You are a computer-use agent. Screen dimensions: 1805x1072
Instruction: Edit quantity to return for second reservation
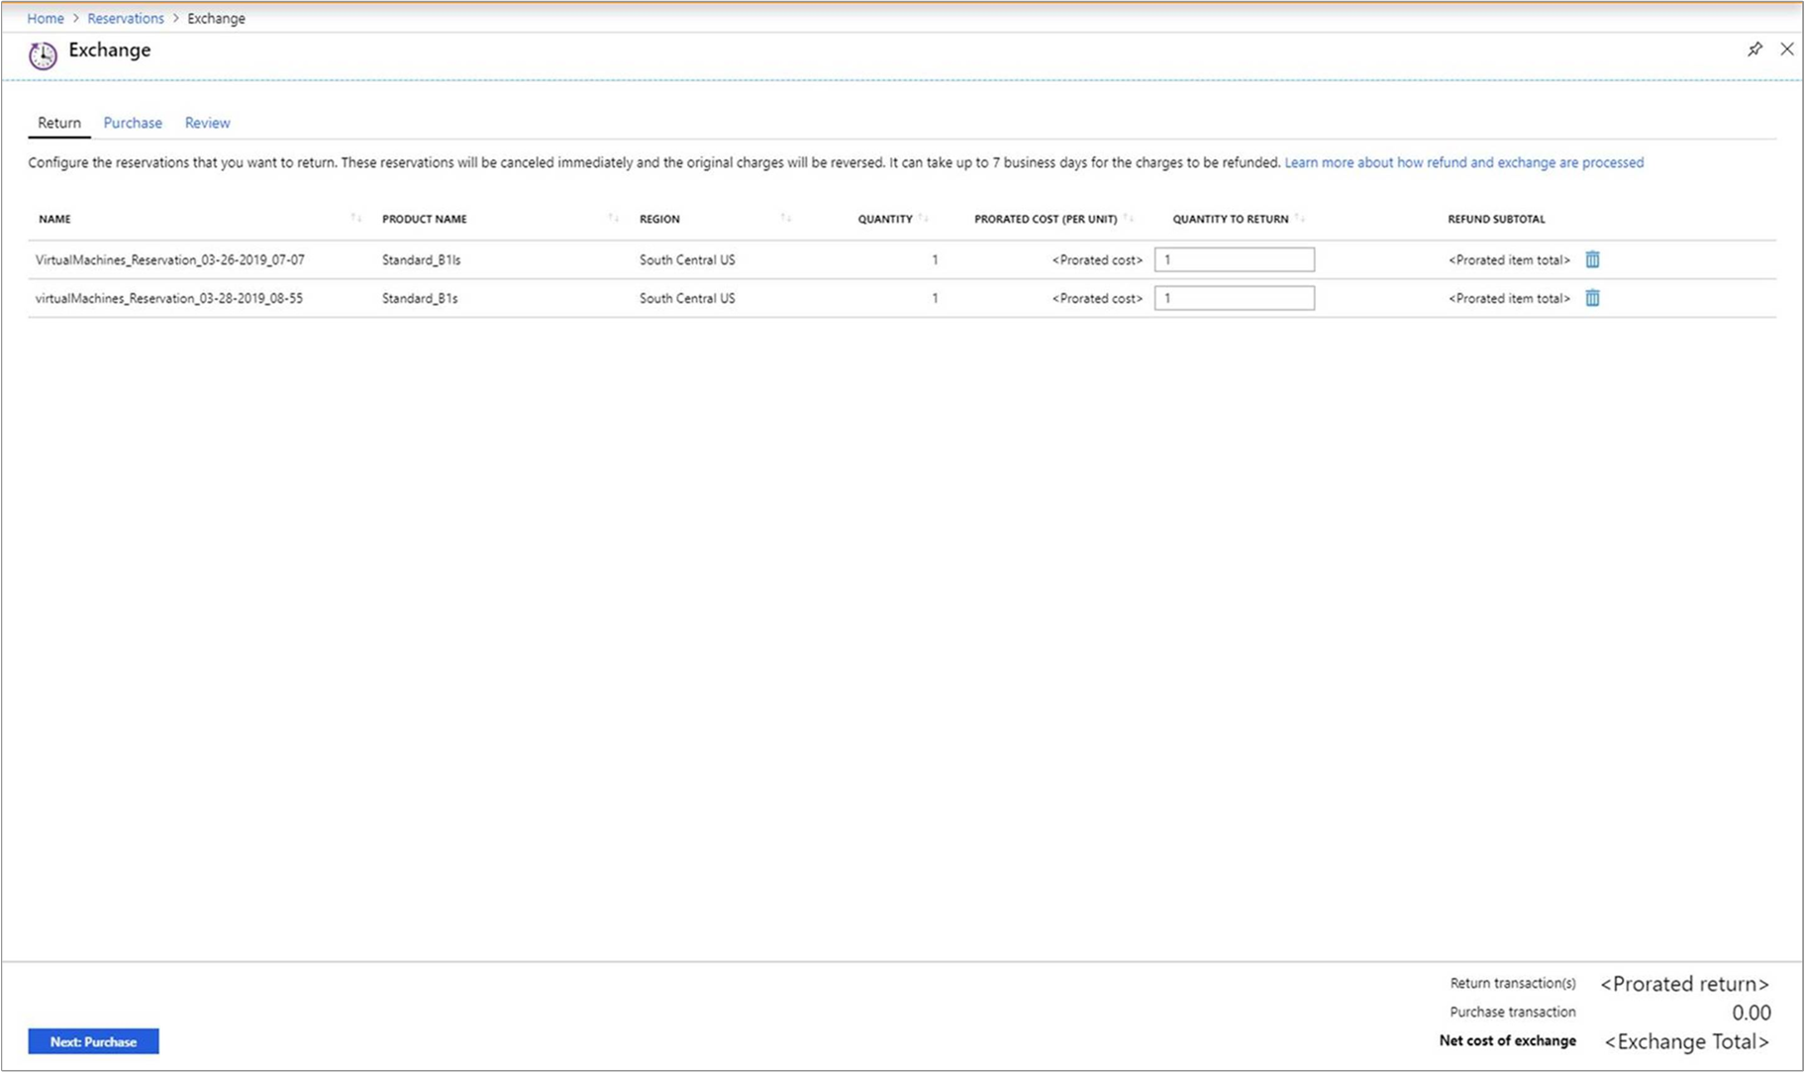pyautogui.click(x=1235, y=298)
